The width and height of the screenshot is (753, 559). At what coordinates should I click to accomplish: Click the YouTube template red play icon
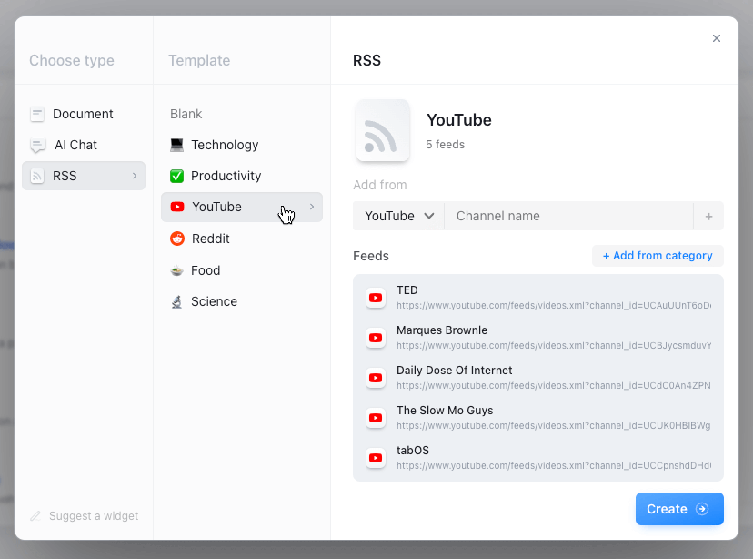point(177,207)
